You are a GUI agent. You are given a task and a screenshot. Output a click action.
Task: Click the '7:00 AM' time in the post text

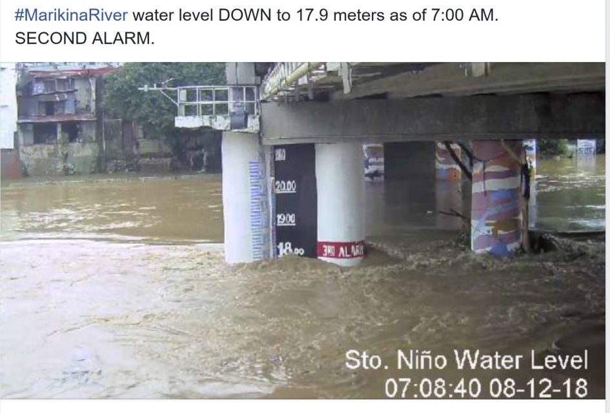463,15
